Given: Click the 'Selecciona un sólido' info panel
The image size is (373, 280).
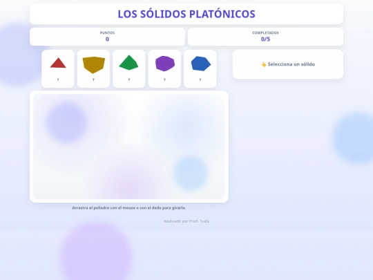Looking at the screenshot, I should click(x=288, y=64).
